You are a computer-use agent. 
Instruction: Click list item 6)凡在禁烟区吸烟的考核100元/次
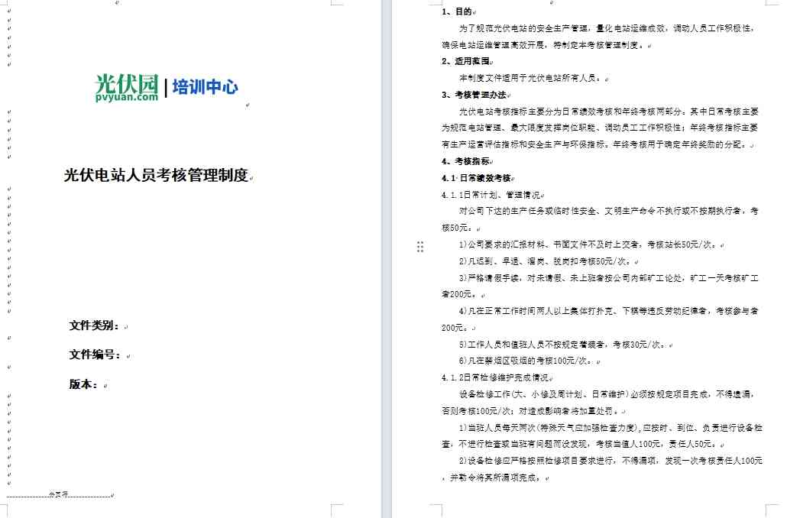[x=527, y=361]
